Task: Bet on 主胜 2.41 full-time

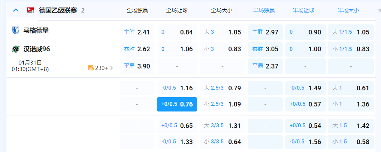Action: [137, 32]
